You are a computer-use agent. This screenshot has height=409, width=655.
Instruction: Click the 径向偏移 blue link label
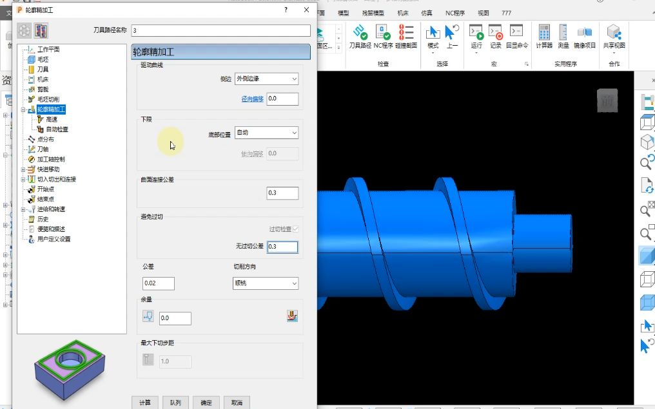252,99
